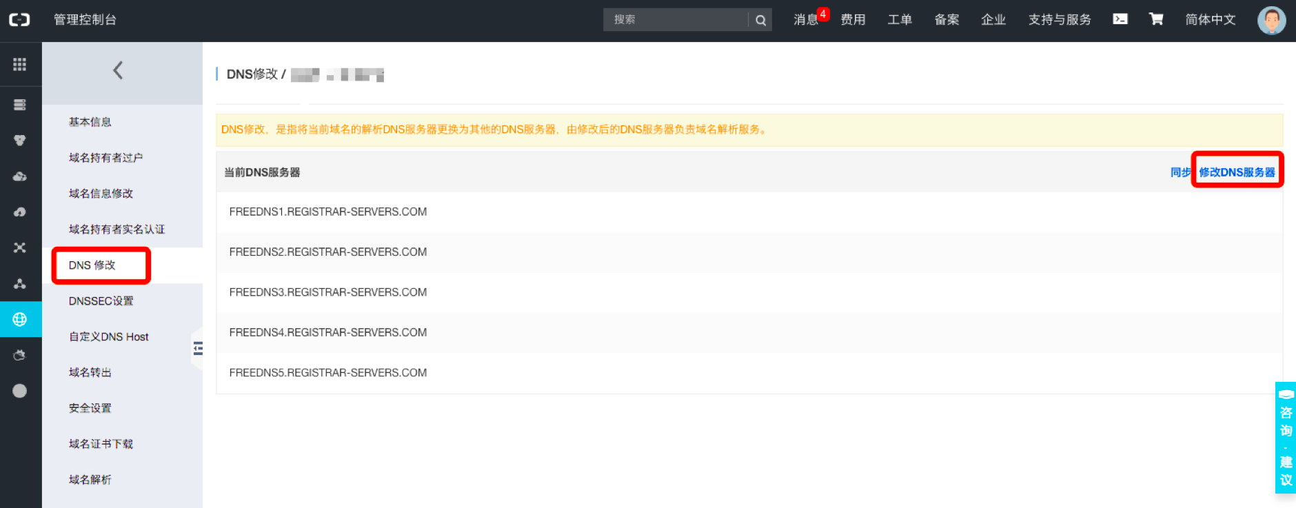
Task: Click the cloud upload icon in left rail
Action: (19, 212)
